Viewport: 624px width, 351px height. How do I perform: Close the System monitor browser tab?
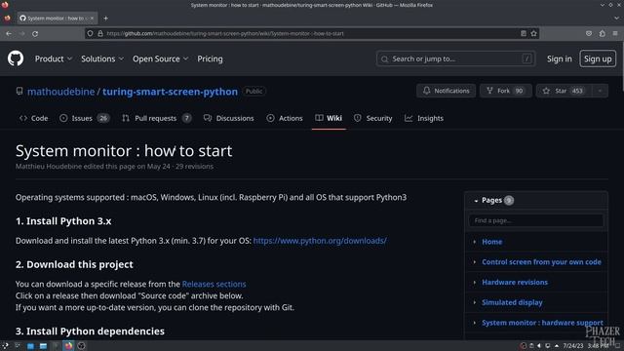(92, 19)
